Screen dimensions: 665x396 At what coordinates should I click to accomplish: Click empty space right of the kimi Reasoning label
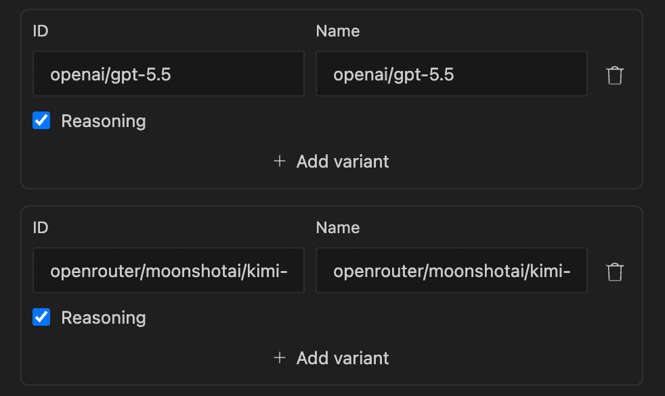[382, 318]
